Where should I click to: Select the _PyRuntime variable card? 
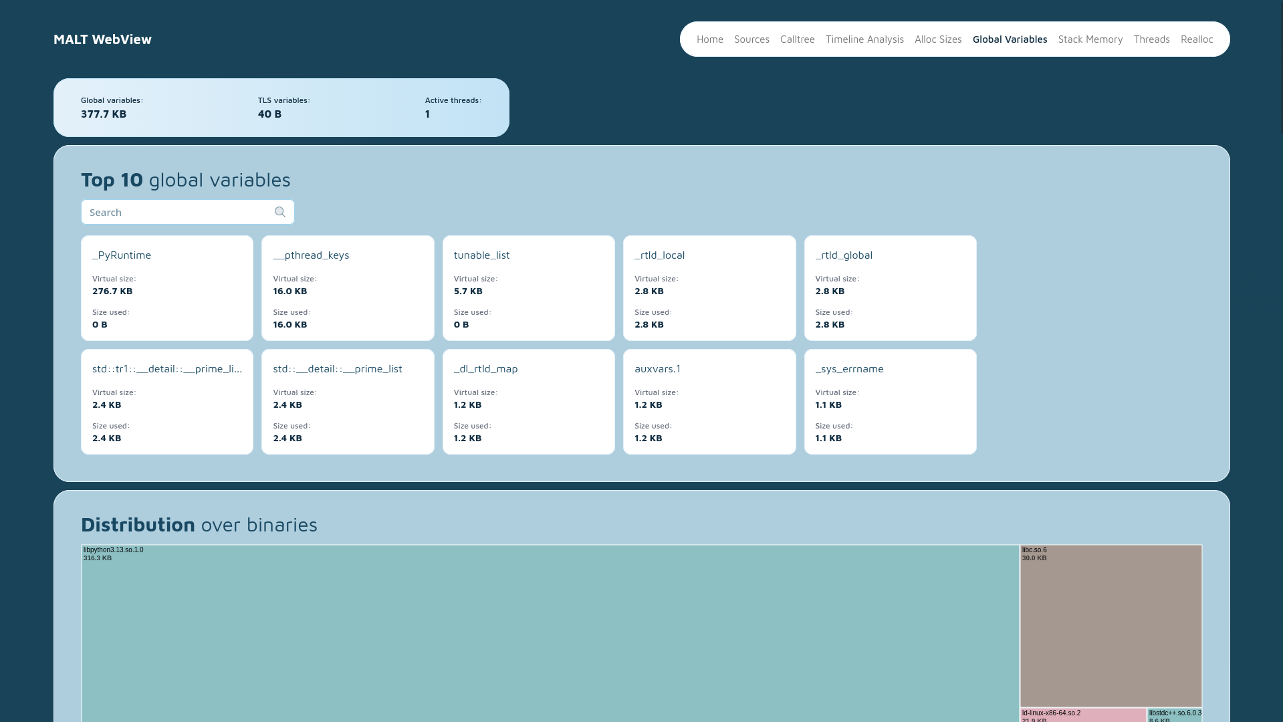pyautogui.click(x=167, y=288)
